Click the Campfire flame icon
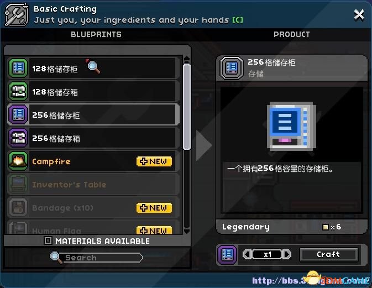This screenshot has height=288, width=372. (x=18, y=161)
